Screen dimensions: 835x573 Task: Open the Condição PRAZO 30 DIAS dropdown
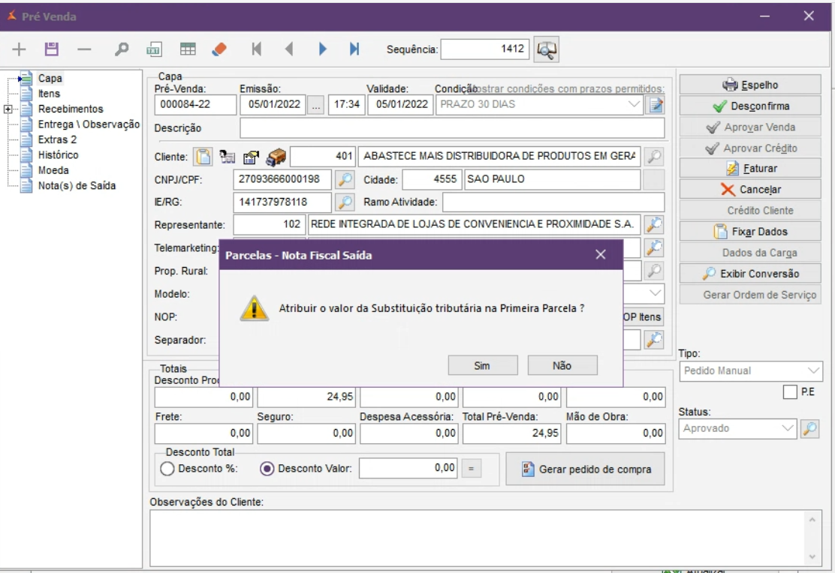pos(635,104)
